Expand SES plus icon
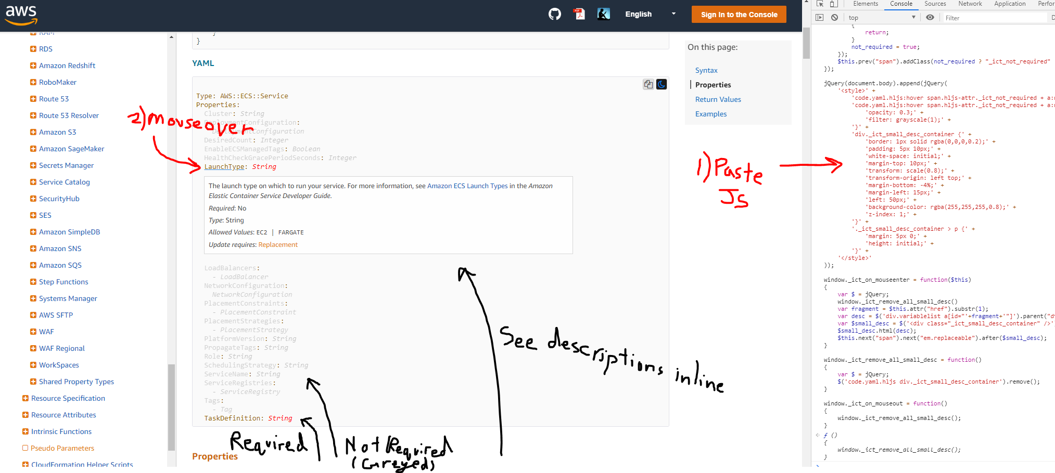 [x=33, y=215]
